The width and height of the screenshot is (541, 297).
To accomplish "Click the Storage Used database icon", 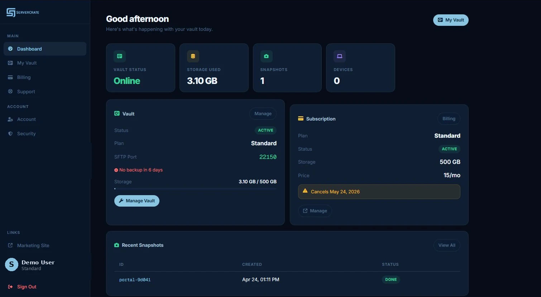I will (193, 56).
